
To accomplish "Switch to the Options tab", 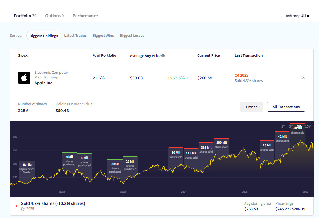I will (x=54, y=16).
